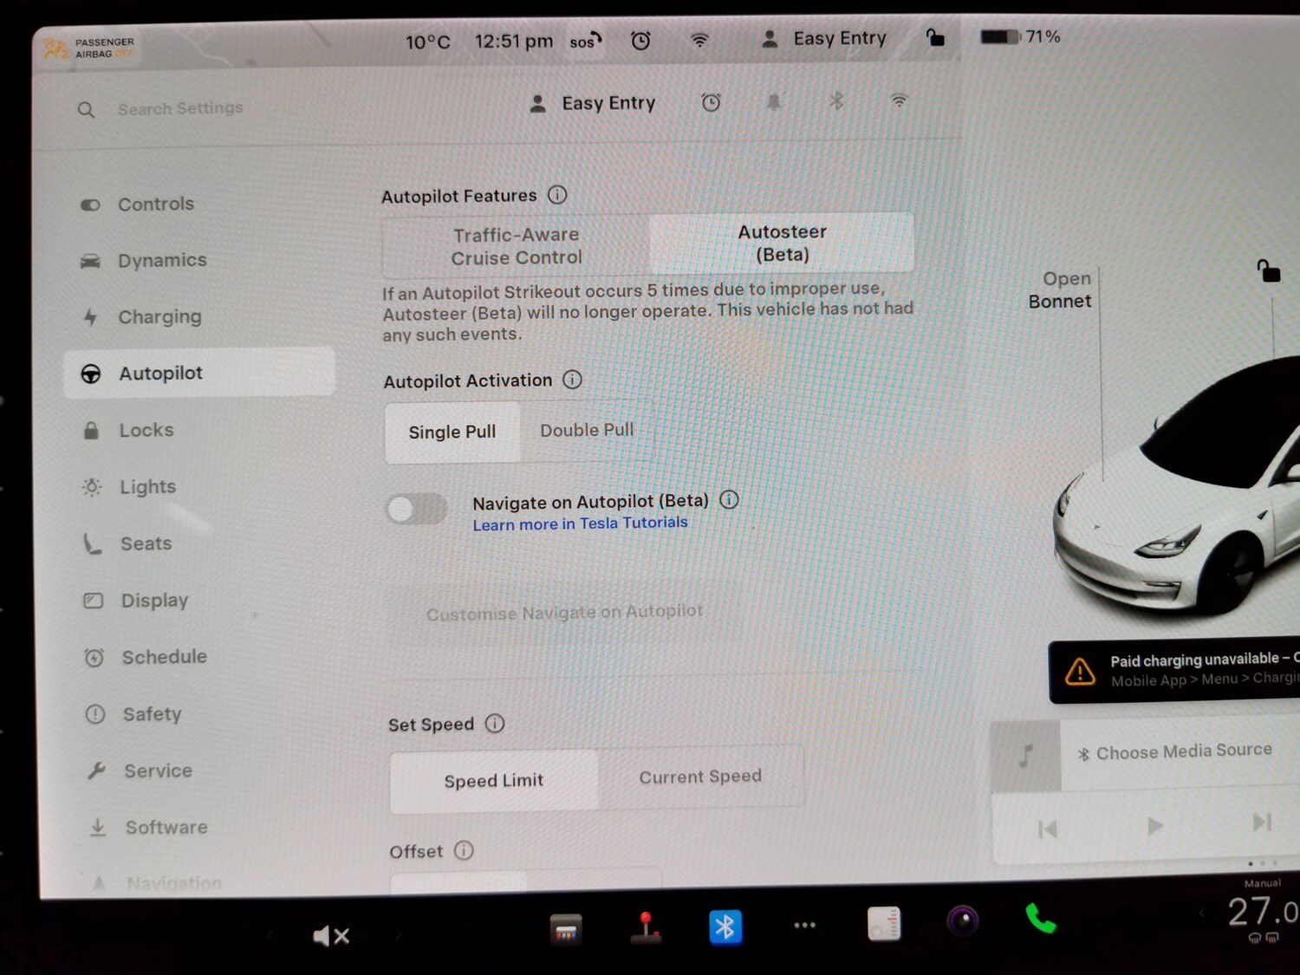
Task: Open the Charging settings section
Action: (x=160, y=316)
